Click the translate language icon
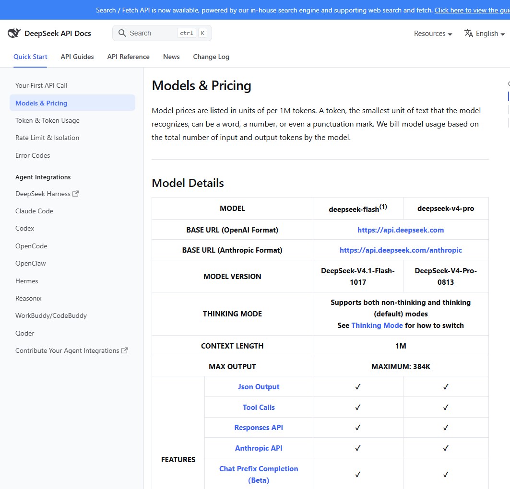The width and height of the screenshot is (510, 489). pyautogui.click(x=468, y=33)
